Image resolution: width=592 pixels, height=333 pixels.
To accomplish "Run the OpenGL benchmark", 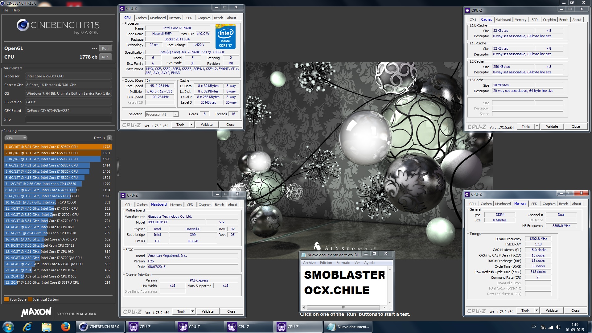I will click(x=105, y=48).
